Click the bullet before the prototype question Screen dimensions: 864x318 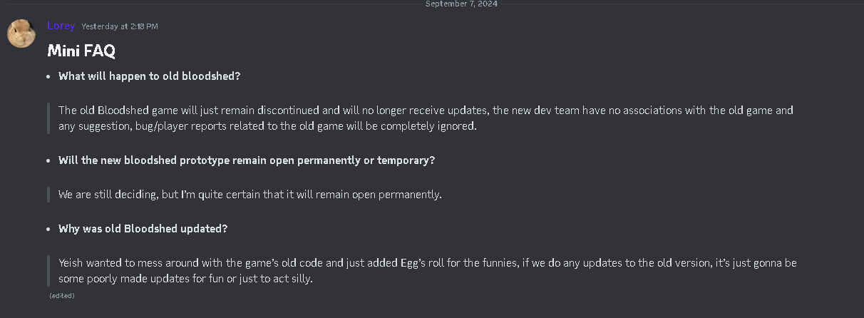48,160
